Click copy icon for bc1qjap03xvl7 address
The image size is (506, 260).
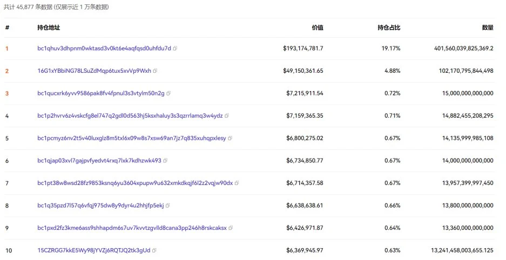pos(166,161)
